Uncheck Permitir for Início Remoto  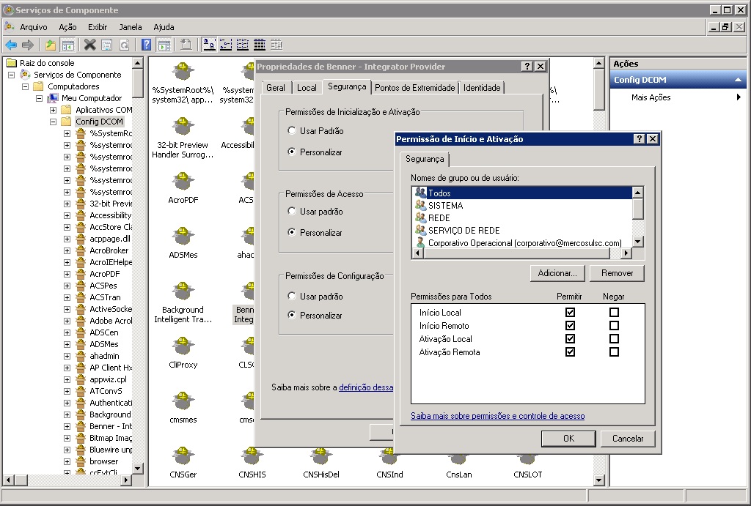pyautogui.click(x=570, y=326)
